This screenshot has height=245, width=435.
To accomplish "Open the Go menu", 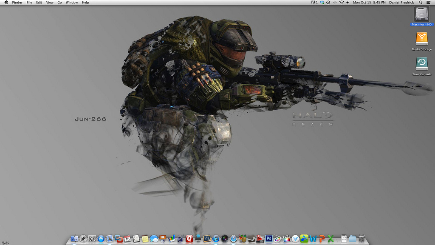I will (59, 2).
